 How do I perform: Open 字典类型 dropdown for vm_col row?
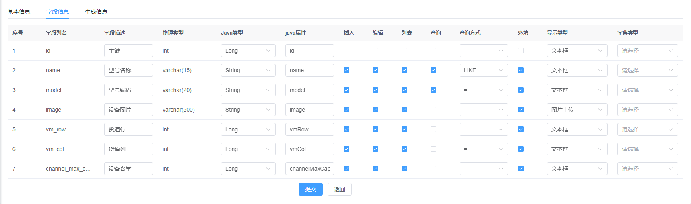click(x=648, y=149)
